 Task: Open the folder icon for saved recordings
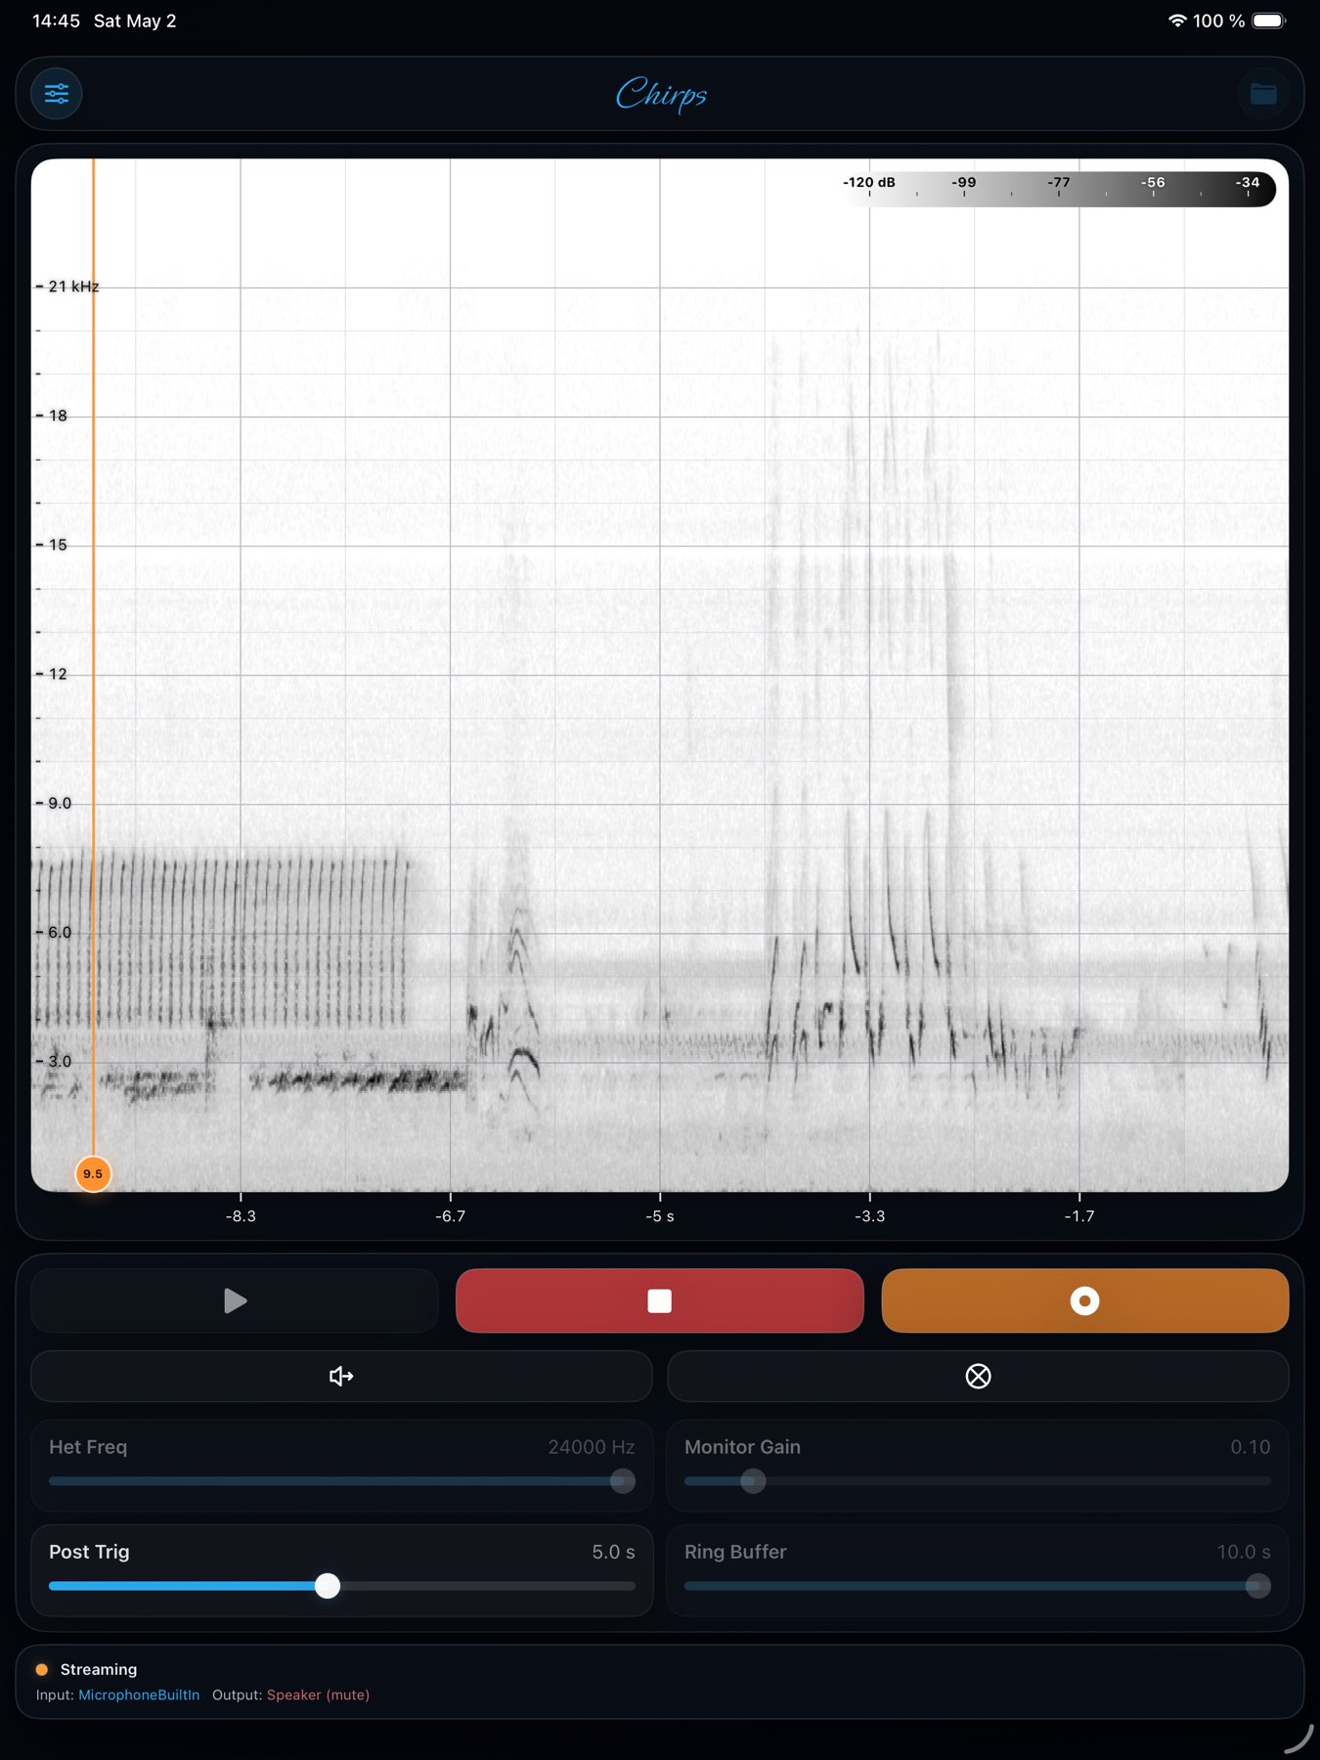pos(1263,94)
